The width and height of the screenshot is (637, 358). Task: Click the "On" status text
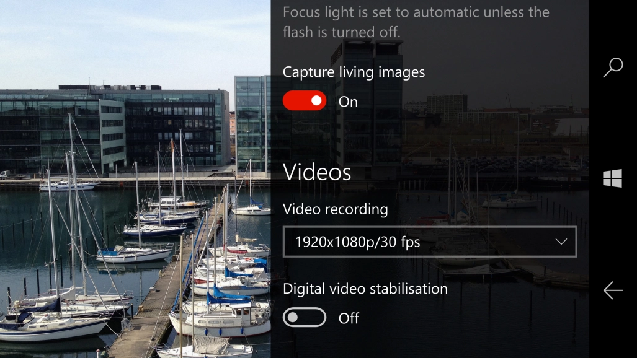pyautogui.click(x=348, y=102)
